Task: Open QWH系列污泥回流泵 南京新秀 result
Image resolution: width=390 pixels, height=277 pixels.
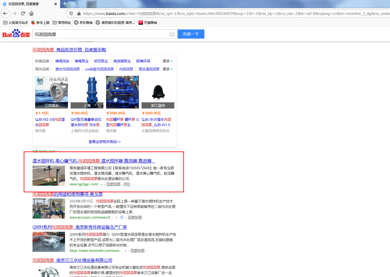Action: point(80,227)
